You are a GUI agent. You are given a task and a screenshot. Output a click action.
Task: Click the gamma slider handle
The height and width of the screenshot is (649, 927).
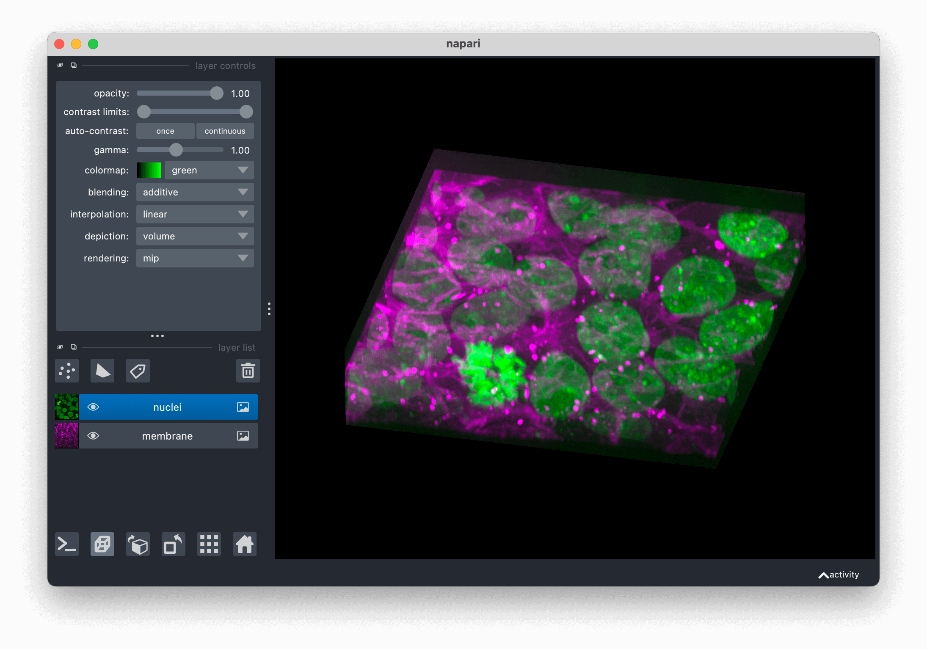point(176,150)
